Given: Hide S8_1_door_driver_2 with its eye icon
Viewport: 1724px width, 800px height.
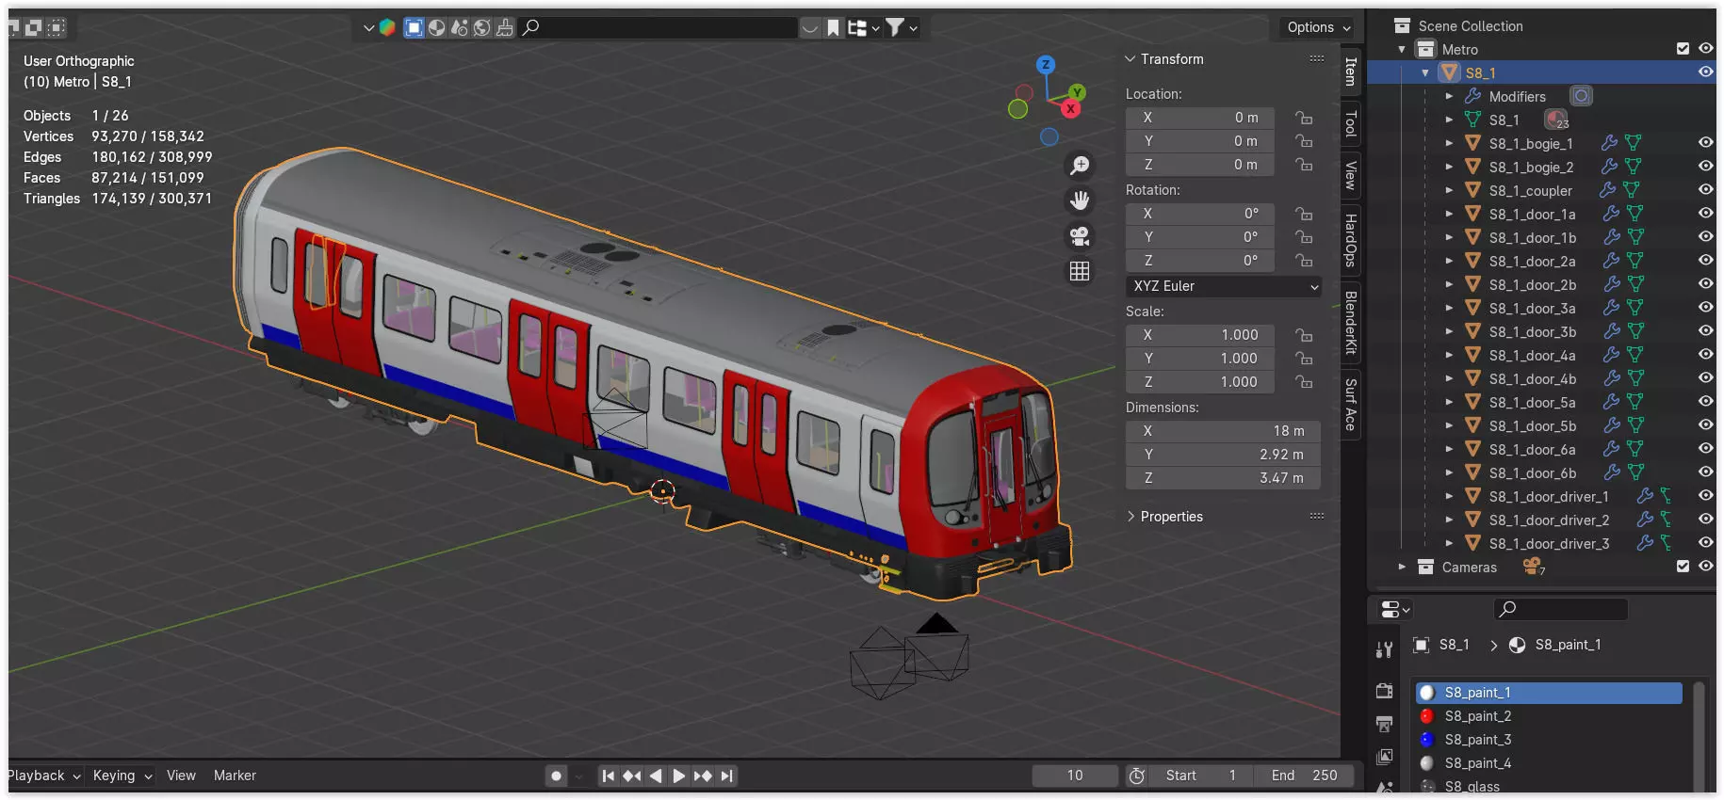Looking at the screenshot, I should 1705,520.
